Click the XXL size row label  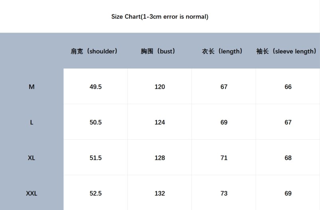(32, 193)
